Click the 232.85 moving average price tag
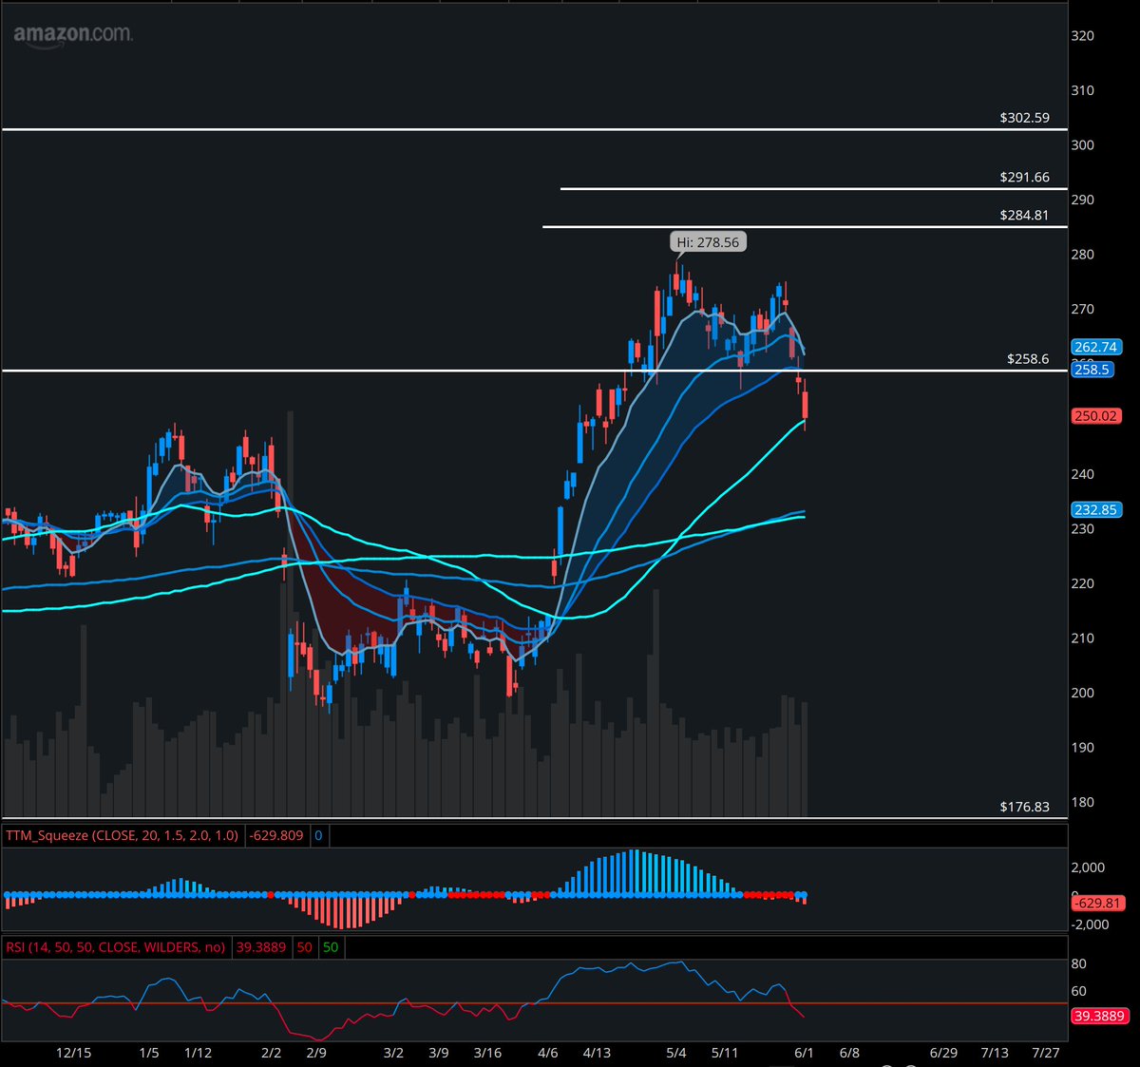1140x1067 pixels. pyautogui.click(x=1096, y=509)
